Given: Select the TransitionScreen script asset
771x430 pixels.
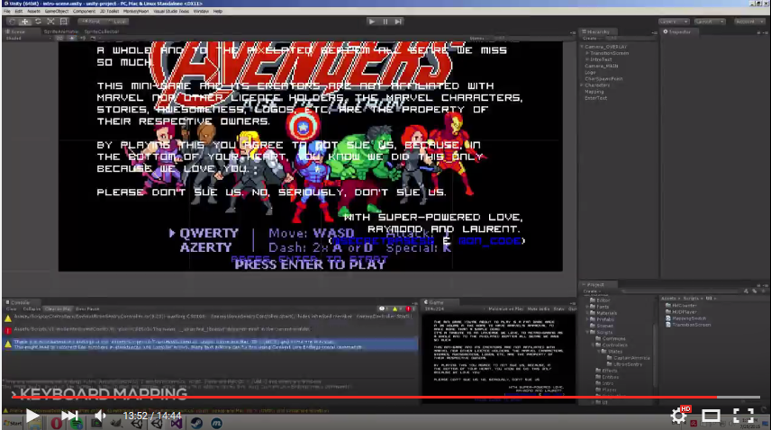Looking at the screenshot, I should click(688, 325).
